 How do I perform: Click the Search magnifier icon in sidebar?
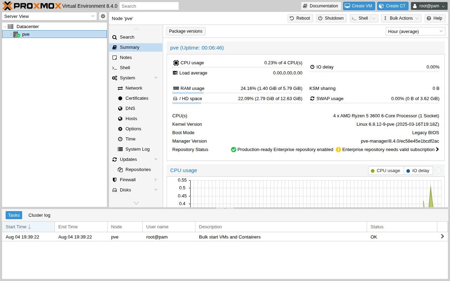(x=115, y=37)
